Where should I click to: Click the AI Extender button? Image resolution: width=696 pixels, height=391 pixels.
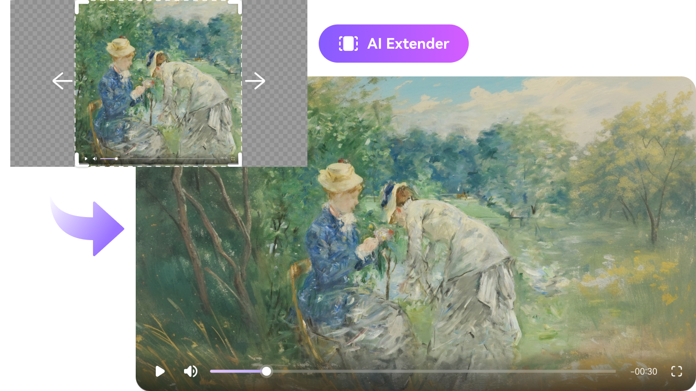[x=394, y=44]
